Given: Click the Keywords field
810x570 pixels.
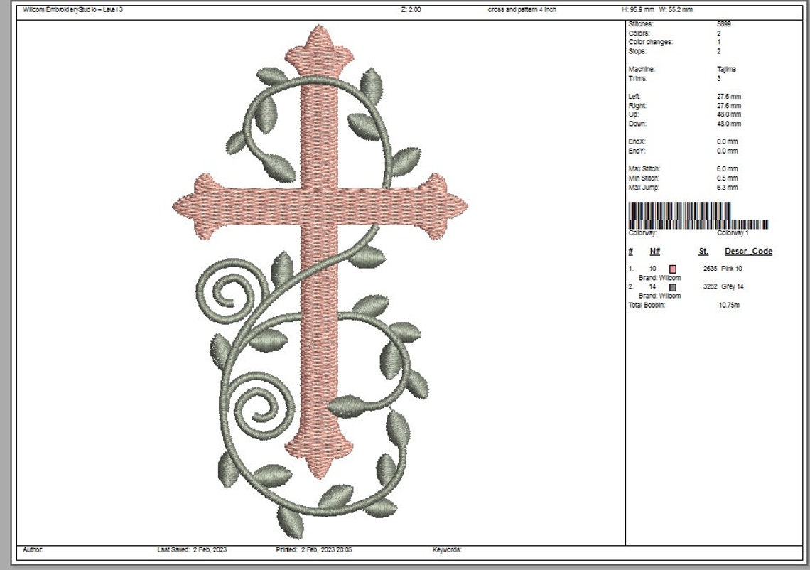Looking at the screenshot, I should pyautogui.click(x=447, y=549).
